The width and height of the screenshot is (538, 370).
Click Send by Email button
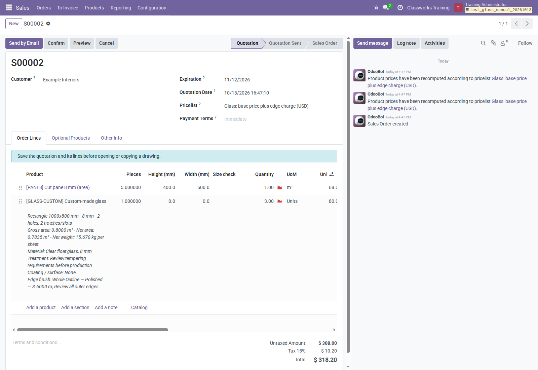tap(24, 43)
